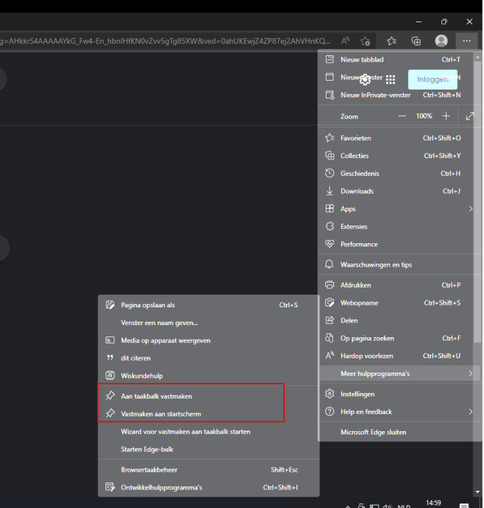This screenshot has height=508, width=484.
Task: Open Ontwikkelhulpprogramma's developer tools
Action: pos(161,488)
